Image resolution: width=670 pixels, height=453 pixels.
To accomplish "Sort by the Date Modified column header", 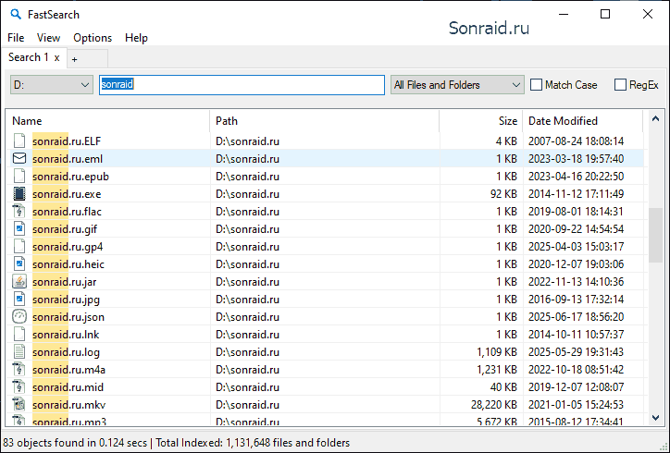I will pos(583,121).
